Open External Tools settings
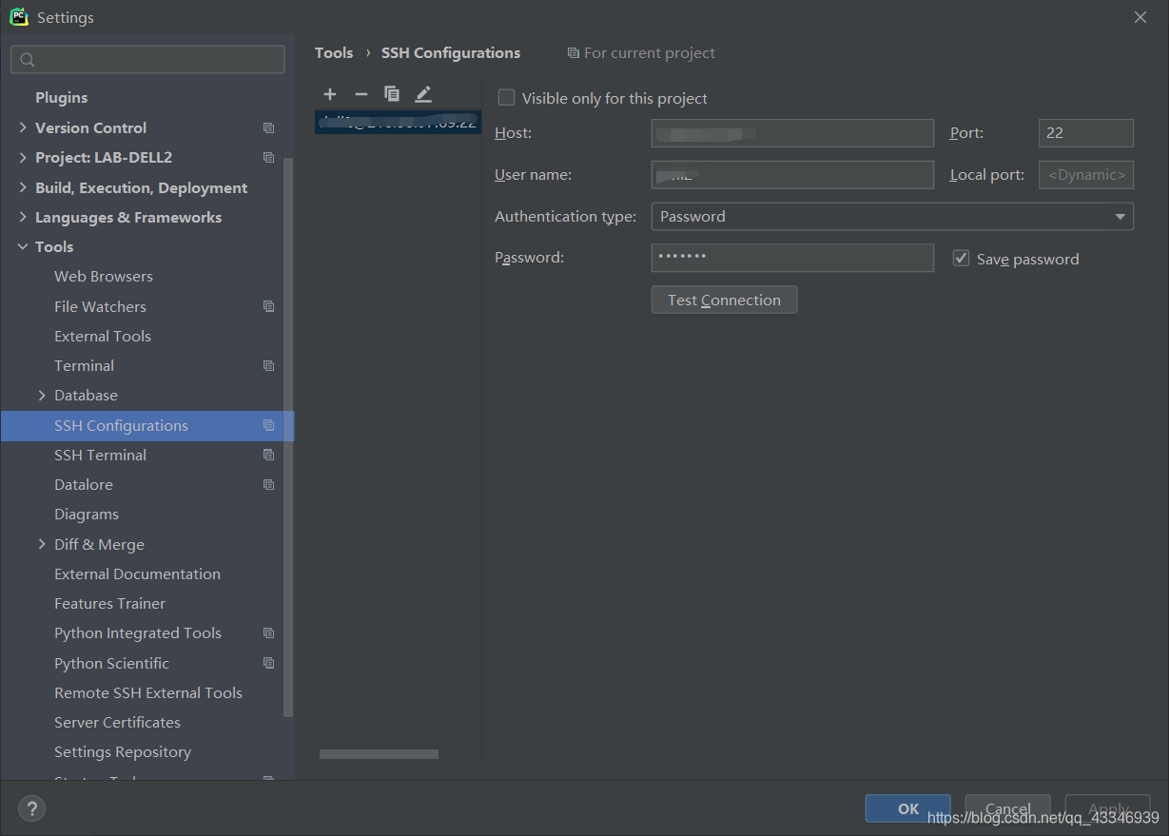 [103, 336]
